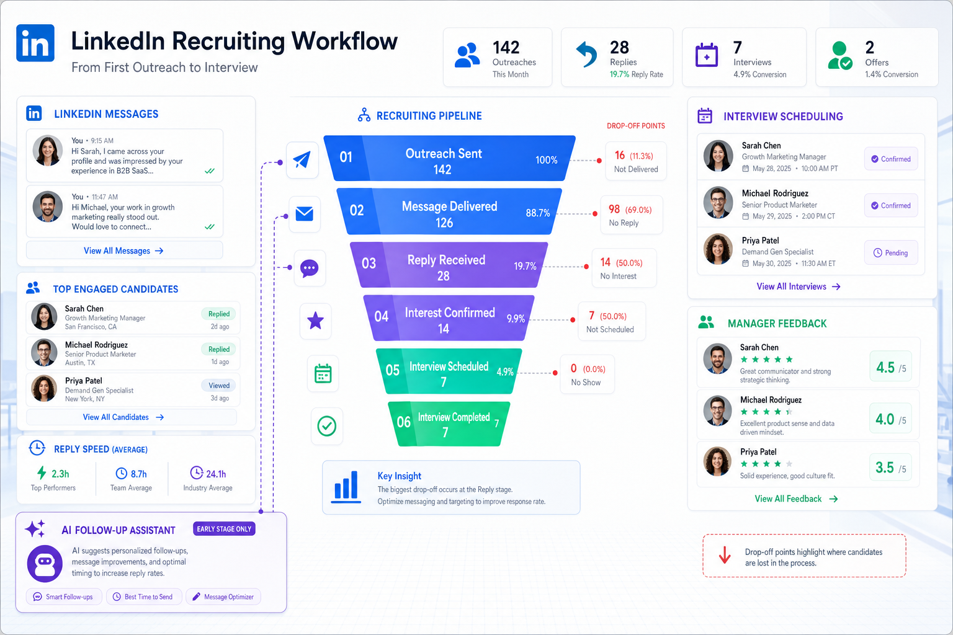953x635 pixels.
Task: Click Michael Rodriguez's Confirmed status badge
Action: [891, 205]
